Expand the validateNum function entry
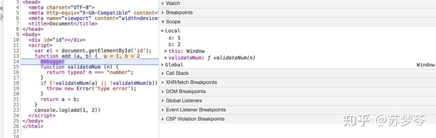 click(166, 58)
